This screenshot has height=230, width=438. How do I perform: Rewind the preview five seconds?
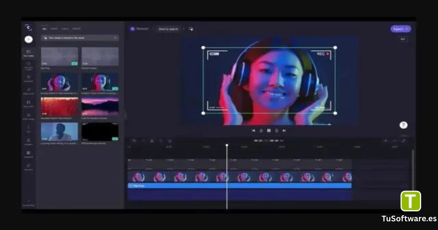click(261, 130)
